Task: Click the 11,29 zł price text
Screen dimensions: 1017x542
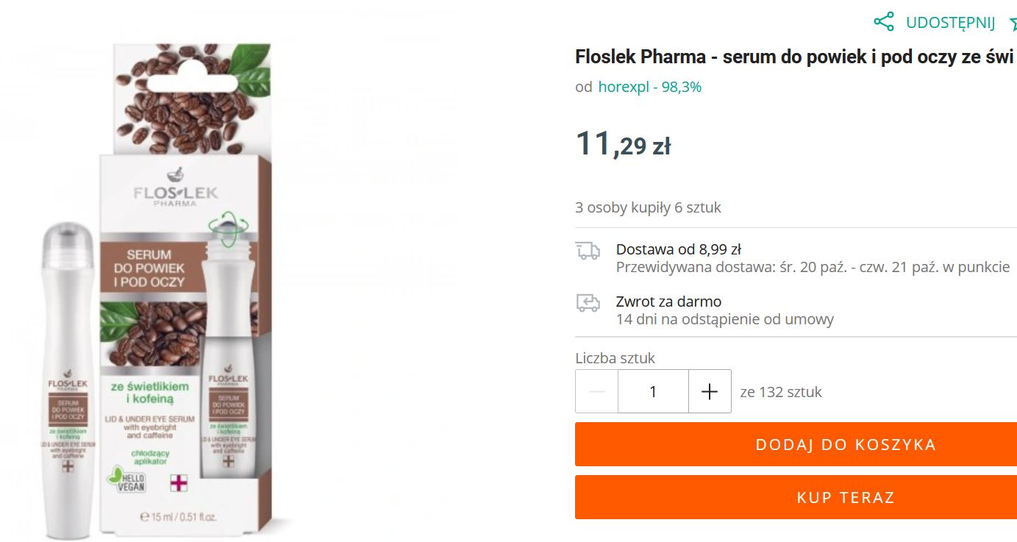Action: point(623,144)
